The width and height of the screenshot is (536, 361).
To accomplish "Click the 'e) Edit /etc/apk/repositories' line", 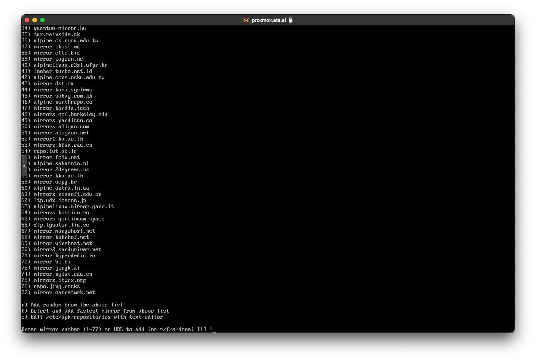I will [92, 317].
